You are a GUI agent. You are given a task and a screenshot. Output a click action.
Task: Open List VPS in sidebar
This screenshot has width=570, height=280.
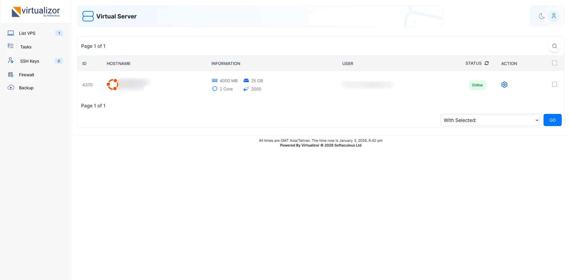tap(27, 33)
